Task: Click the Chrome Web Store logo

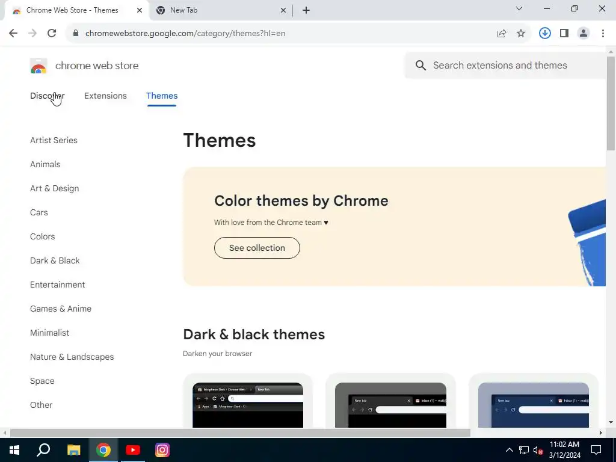Action: point(38,66)
